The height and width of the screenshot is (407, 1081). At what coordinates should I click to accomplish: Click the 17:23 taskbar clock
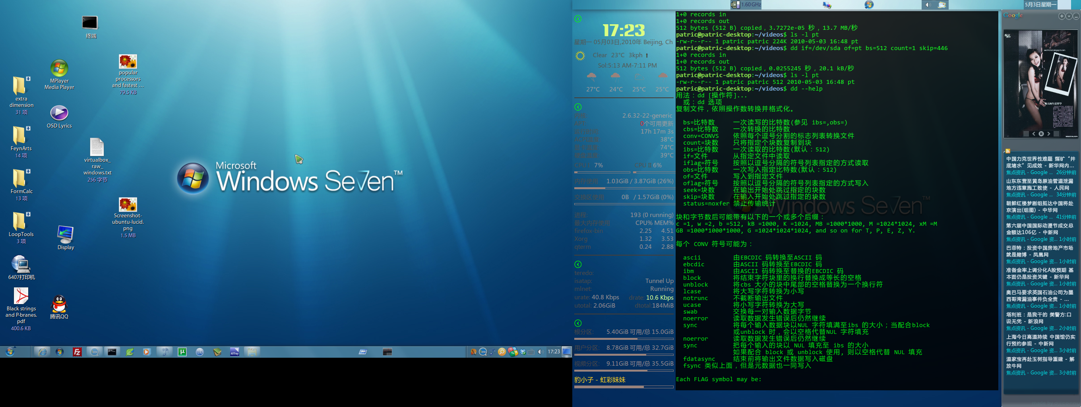(554, 352)
